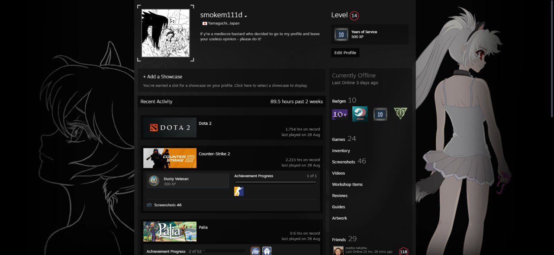Image resolution: width=554 pixels, height=255 pixels.
Task: Click '0.6 hrs on record' text
Action: (x=305, y=233)
